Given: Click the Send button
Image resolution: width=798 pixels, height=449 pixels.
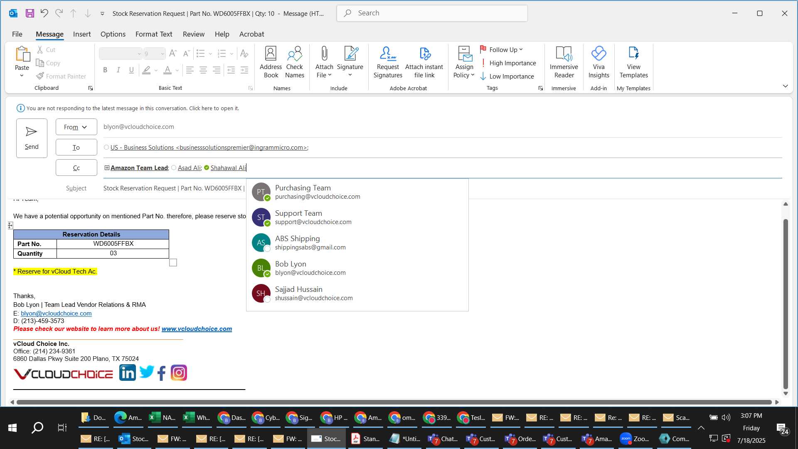Looking at the screenshot, I should (32, 138).
